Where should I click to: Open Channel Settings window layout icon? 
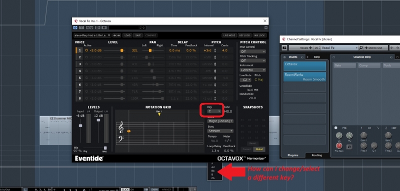coord(284,47)
